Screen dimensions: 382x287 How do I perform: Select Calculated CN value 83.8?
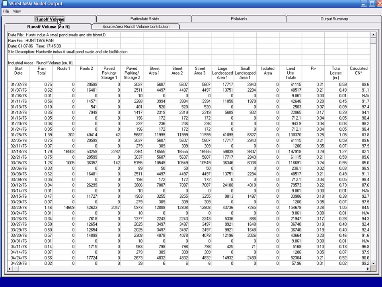pos(359,135)
